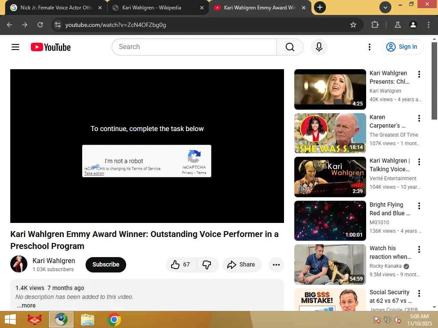Open Karen Carpenter's video thumbnail

pos(330,133)
